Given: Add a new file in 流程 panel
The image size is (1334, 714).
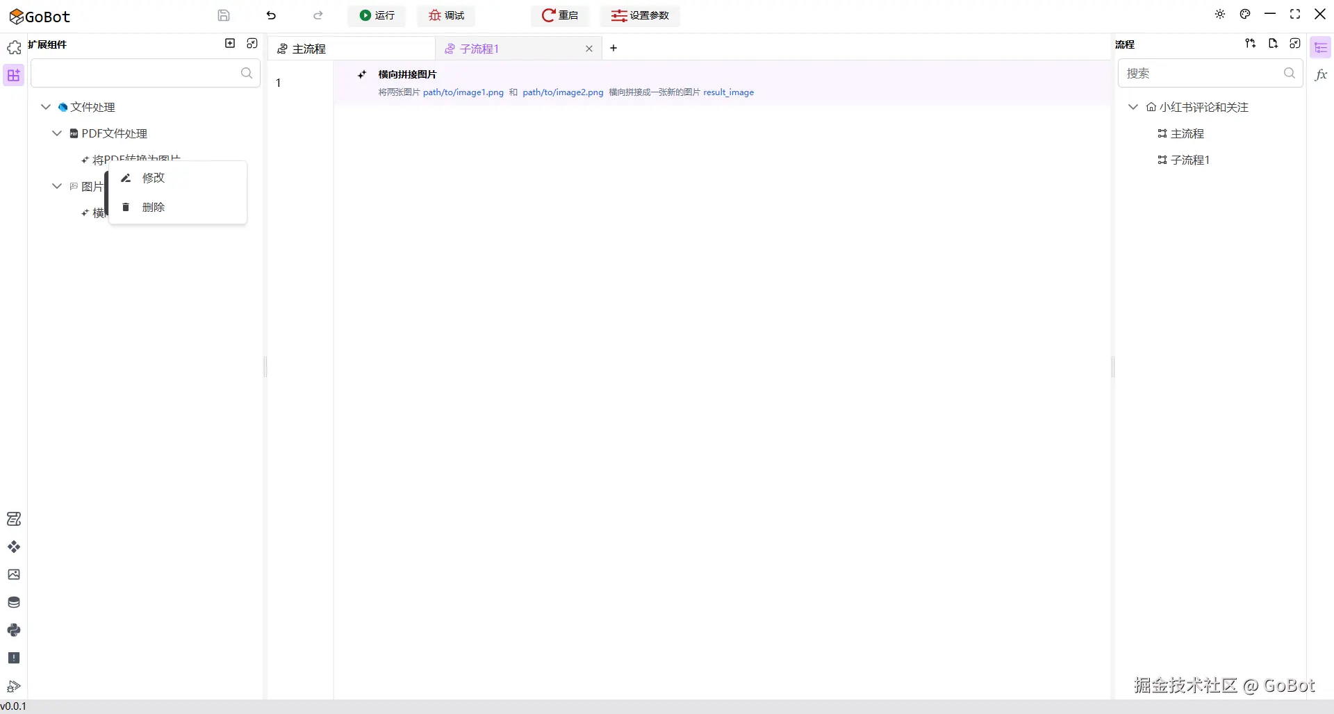Looking at the screenshot, I should 1273,43.
